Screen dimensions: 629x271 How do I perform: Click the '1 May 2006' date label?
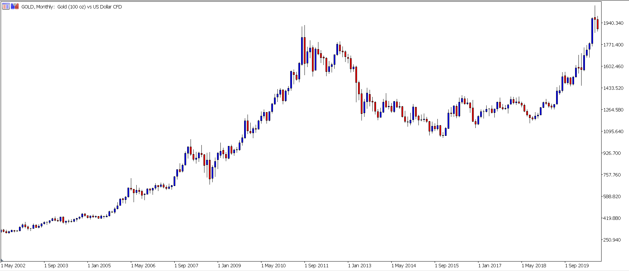(x=143, y=266)
